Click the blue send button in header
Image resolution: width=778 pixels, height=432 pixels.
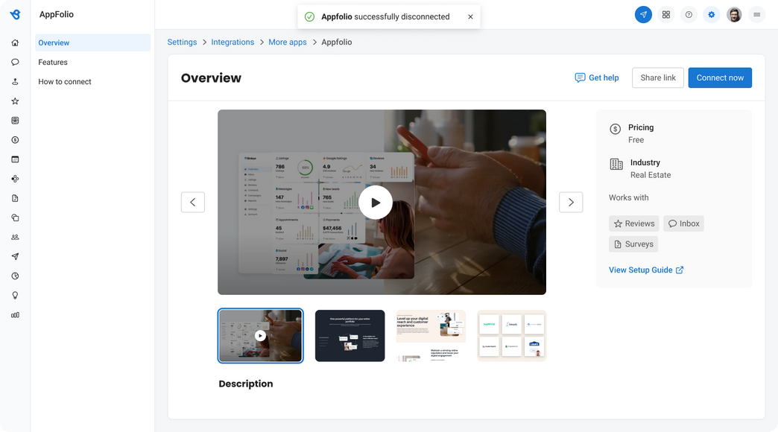click(643, 14)
